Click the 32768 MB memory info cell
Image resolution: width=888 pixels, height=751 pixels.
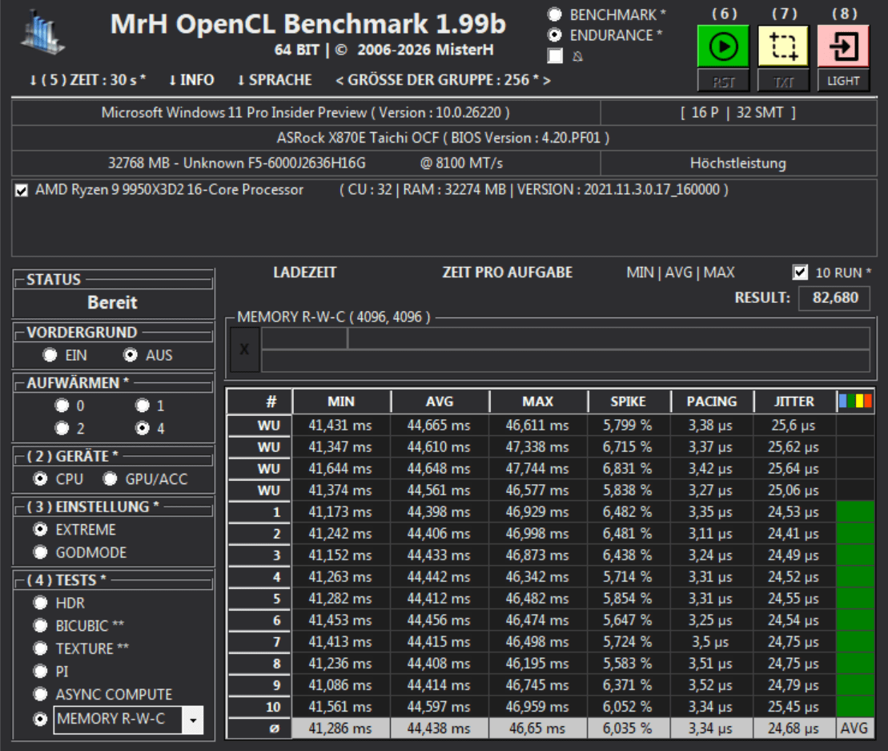click(306, 164)
